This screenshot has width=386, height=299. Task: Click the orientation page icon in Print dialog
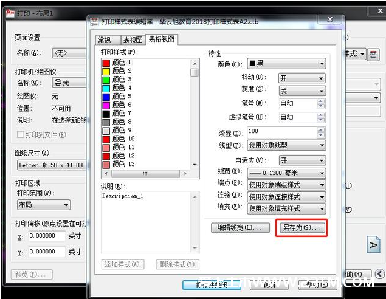coord(373,244)
